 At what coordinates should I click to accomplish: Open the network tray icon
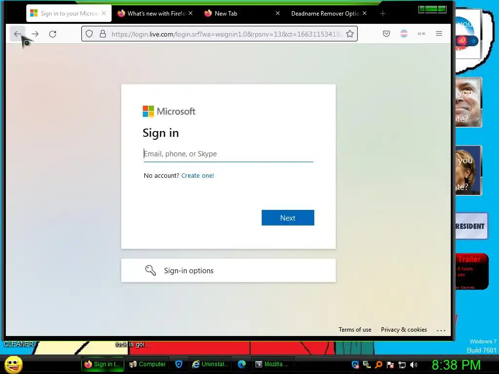tap(402, 365)
